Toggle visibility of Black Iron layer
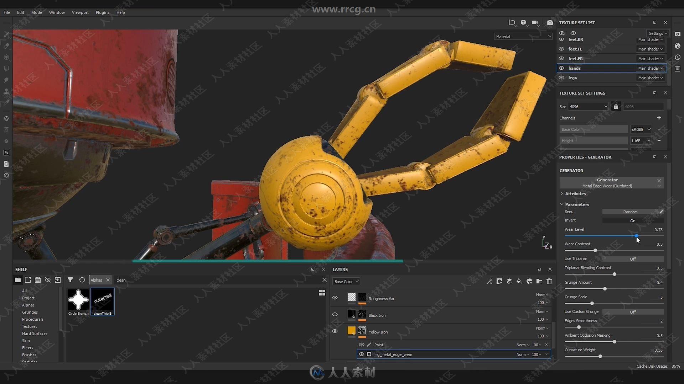 click(335, 314)
